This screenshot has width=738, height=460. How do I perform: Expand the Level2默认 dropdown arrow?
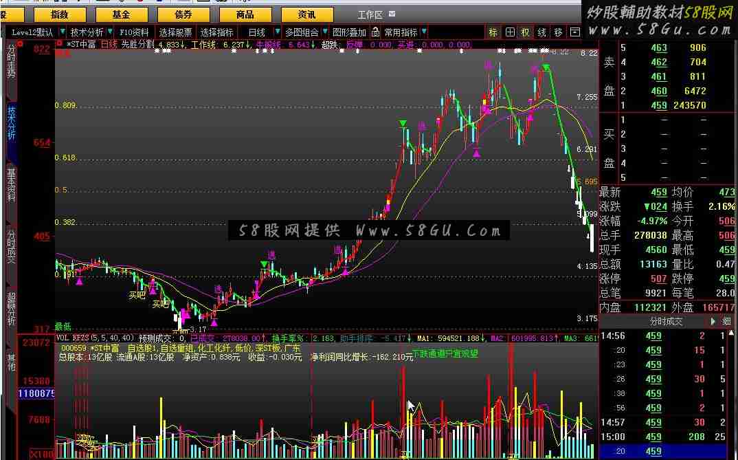point(62,32)
